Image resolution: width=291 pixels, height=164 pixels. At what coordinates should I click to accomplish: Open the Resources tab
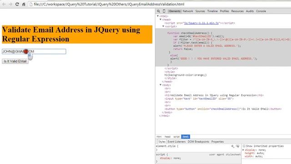[237, 11]
